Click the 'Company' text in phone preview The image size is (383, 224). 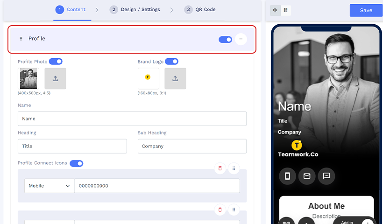(289, 132)
